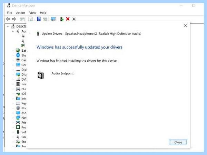
Task: Click the Back arrow in Device Manager toolbar
Action: (x=8, y=19)
